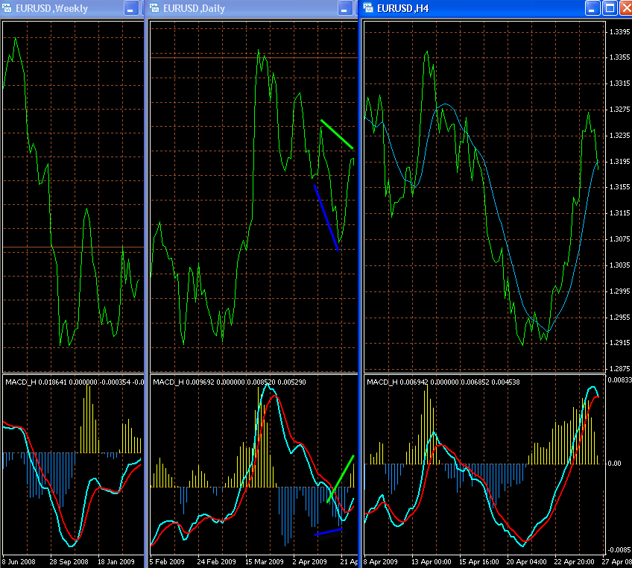Click the Weekly MACD_H 0.018641 indicator label
This screenshot has width=632, height=568.
[75, 382]
